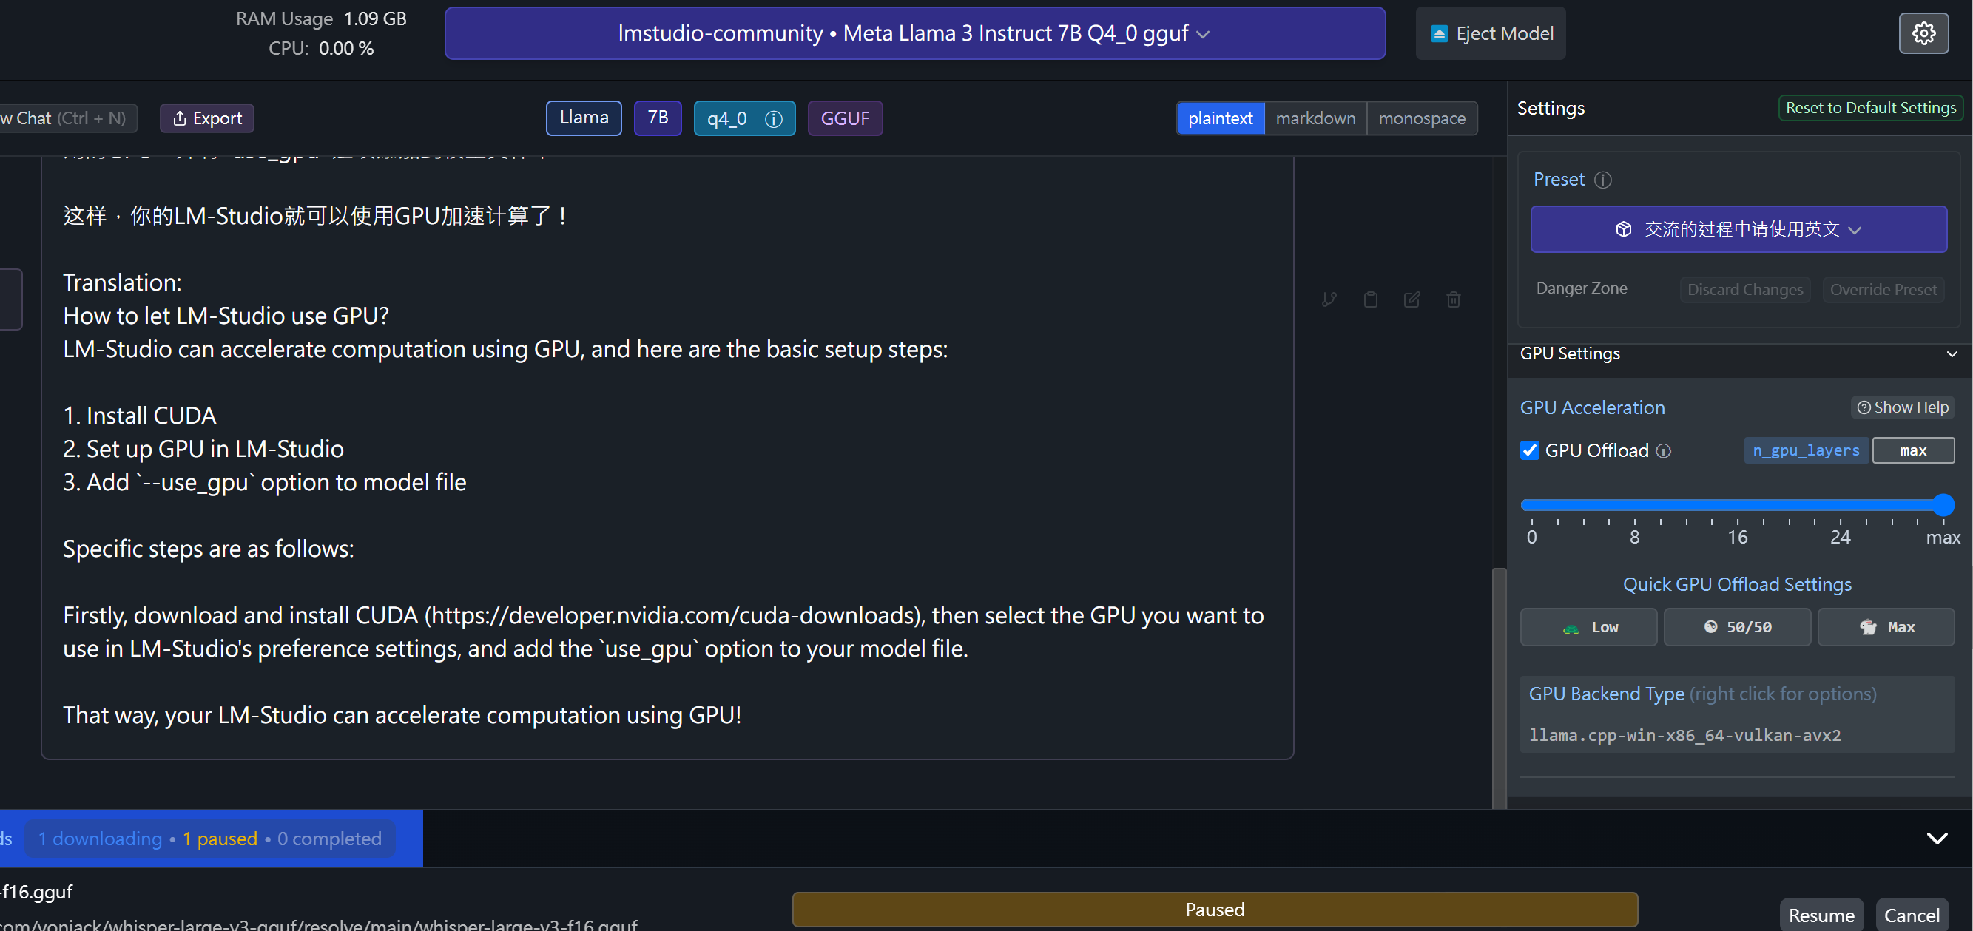Delete message with trash icon
The image size is (1973, 931).
click(x=1453, y=299)
